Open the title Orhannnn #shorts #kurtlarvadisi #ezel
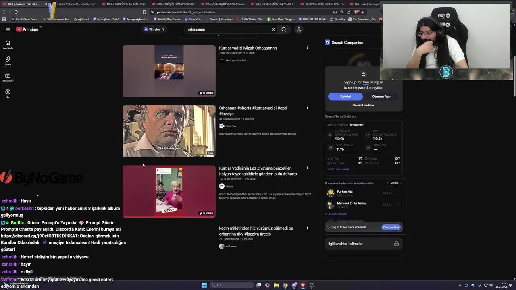This screenshot has width=516, height=290. [253, 111]
